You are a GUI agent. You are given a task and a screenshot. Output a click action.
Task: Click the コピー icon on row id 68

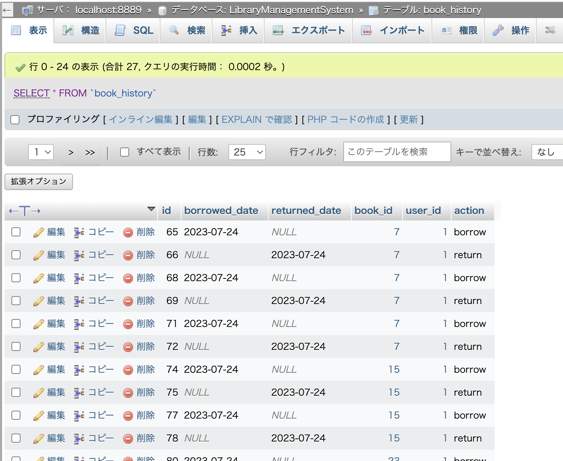79,278
